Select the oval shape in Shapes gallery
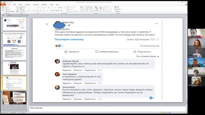The image size is (205, 115). pos(91,7)
